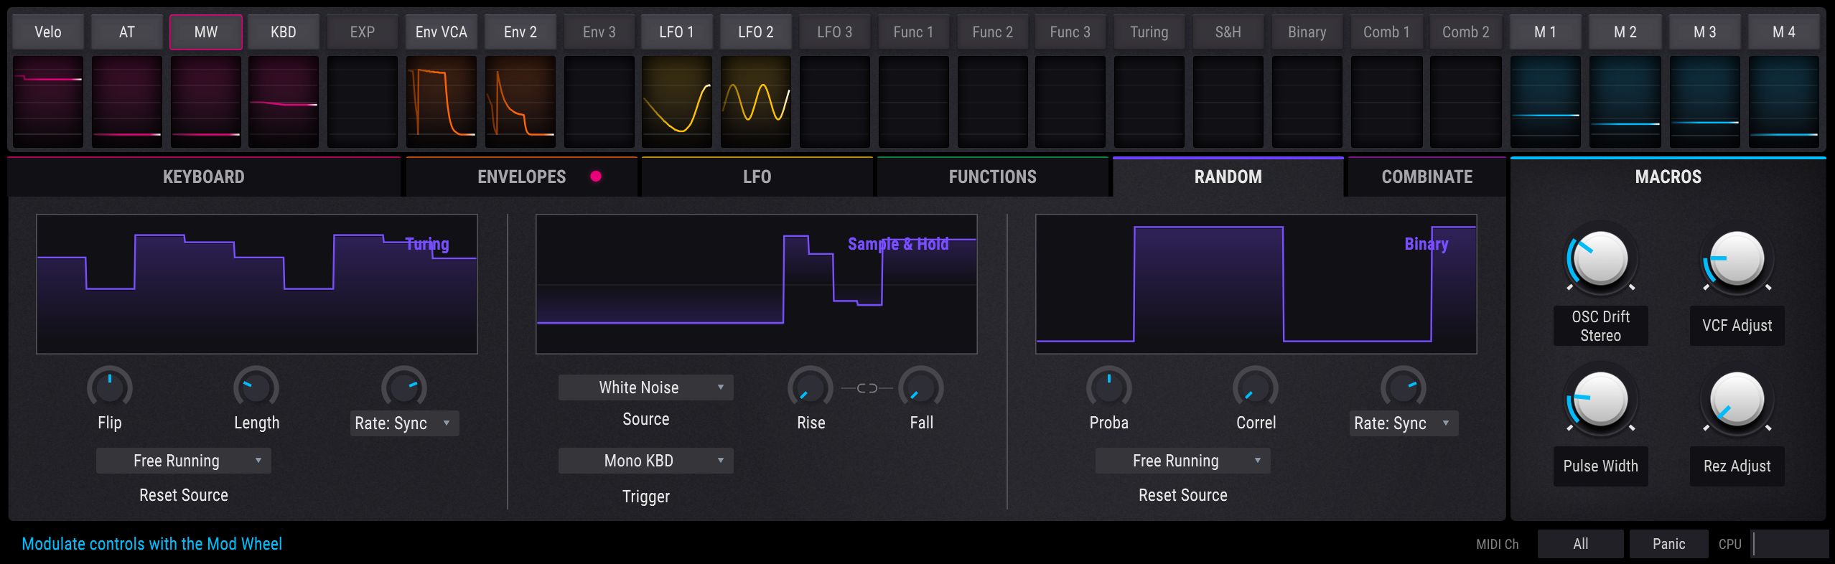Click the link icon between Rise and Fall

[x=867, y=388]
